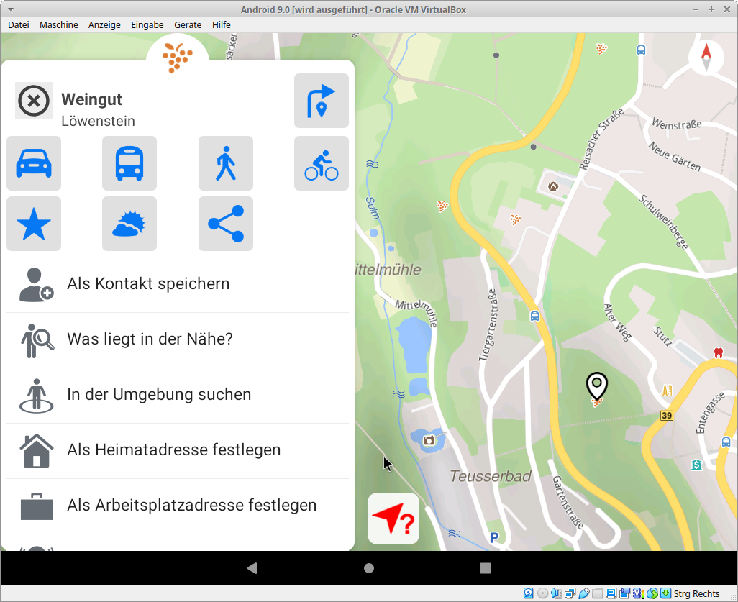Click the map pin marker

point(596,386)
